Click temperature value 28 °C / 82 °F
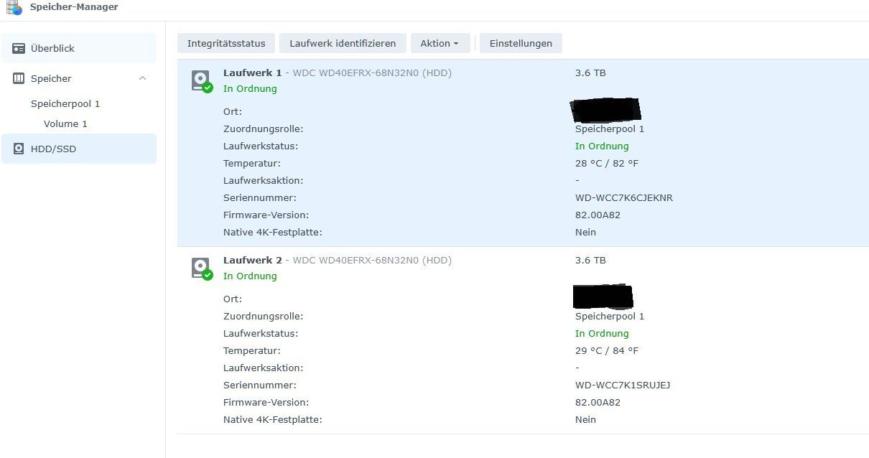Viewport: 869px width, 458px height. point(607,163)
